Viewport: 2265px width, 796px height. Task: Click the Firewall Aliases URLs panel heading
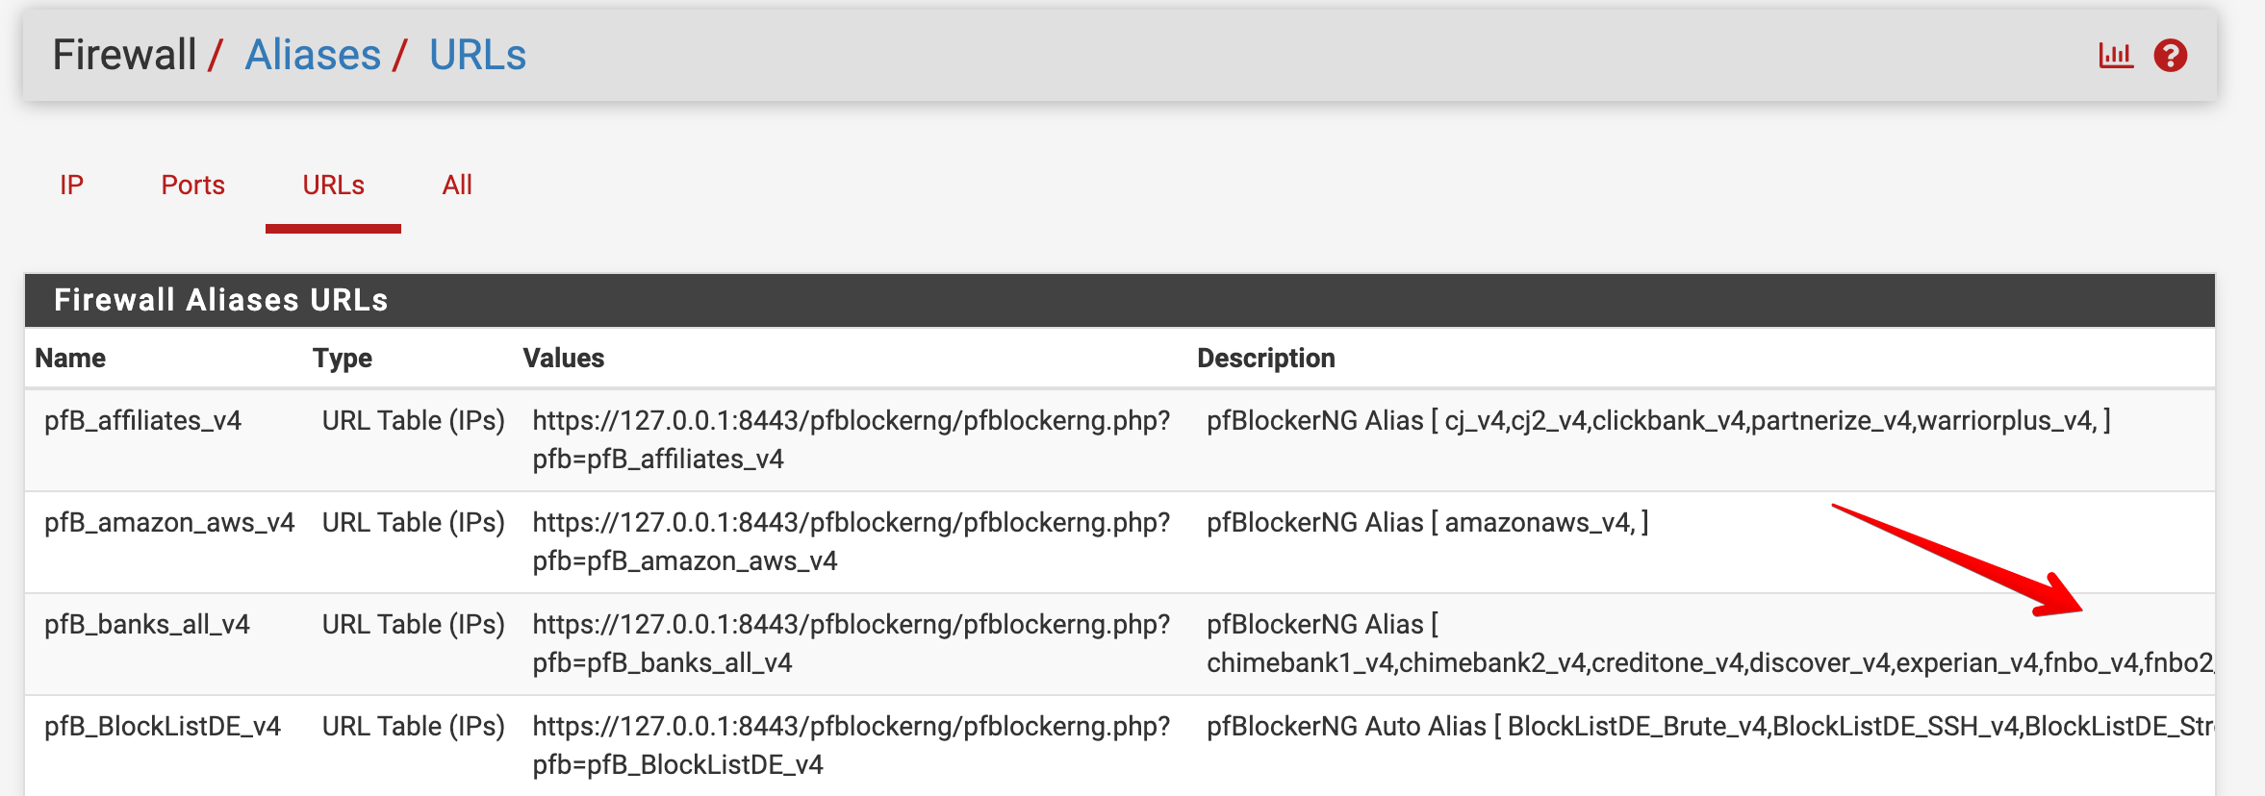click(221, 300)
